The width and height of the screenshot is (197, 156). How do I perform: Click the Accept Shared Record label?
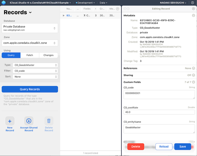[x=29, y=129]
